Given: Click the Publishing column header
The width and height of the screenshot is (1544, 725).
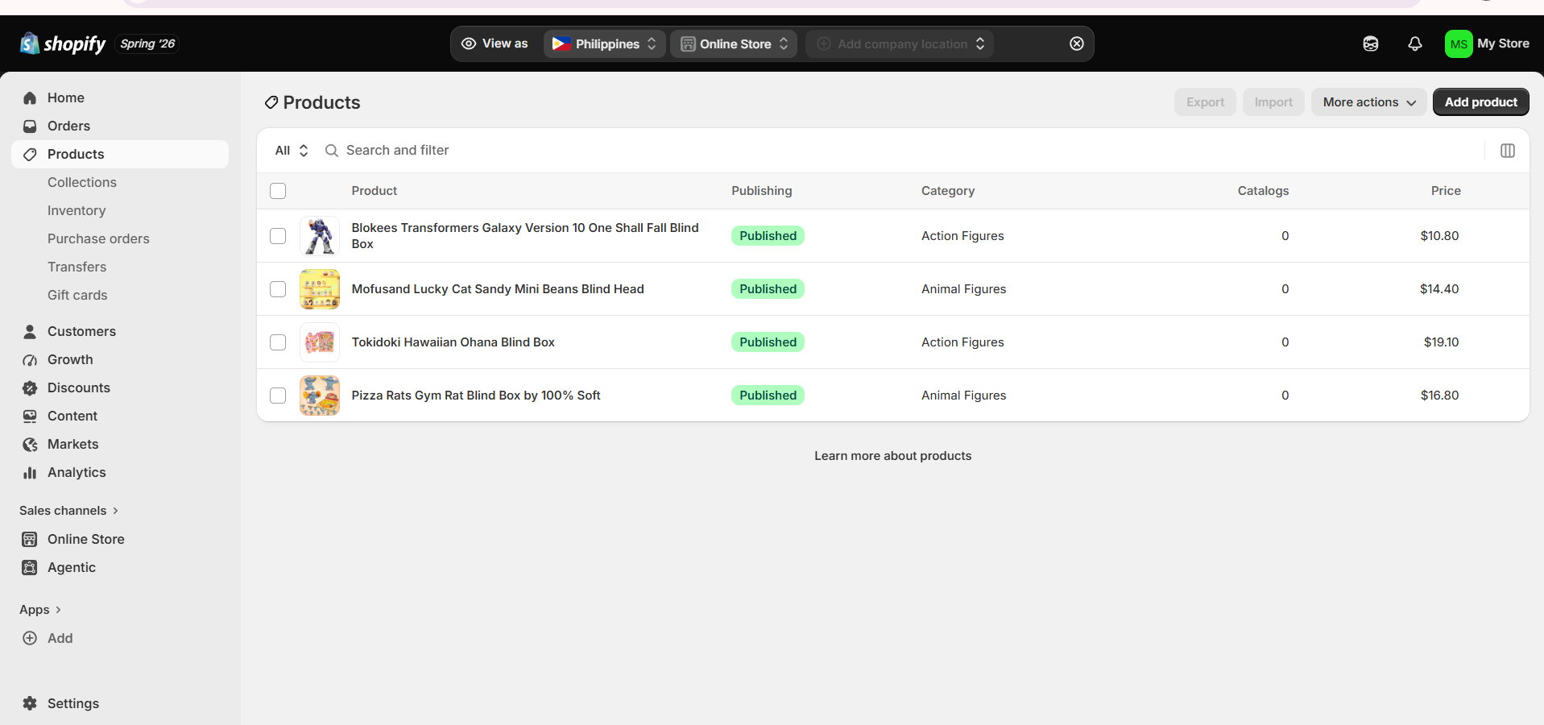Looking at the screenshot, I should pyautogui.click(x=761, y=191).
